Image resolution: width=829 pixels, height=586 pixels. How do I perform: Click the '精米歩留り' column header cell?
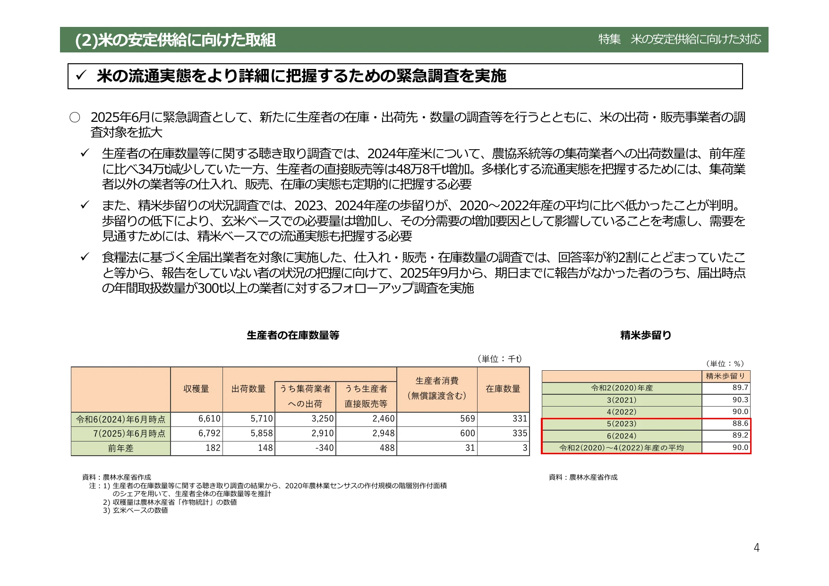pyautogui.click(x=726, y=376)
